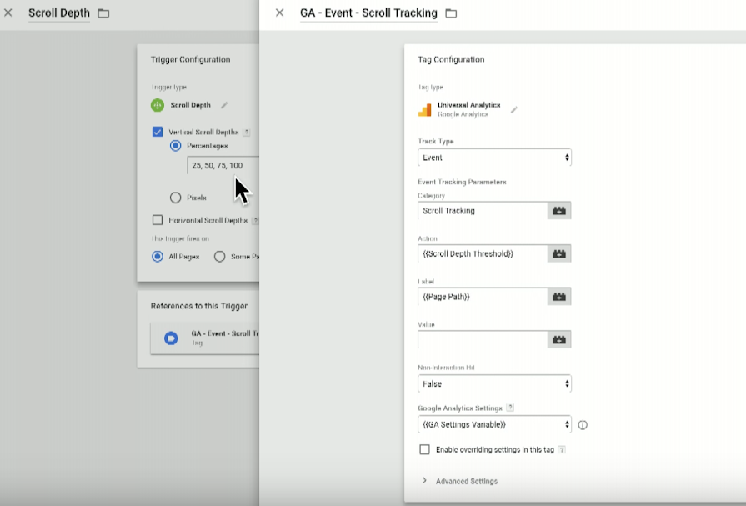Click the info icon beside GA Settings Variable

[583, 425]
